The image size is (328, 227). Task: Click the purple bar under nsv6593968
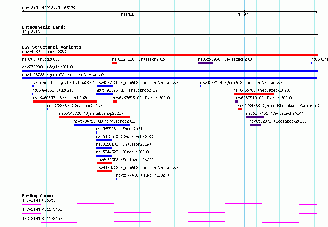[x=206, y=63]
